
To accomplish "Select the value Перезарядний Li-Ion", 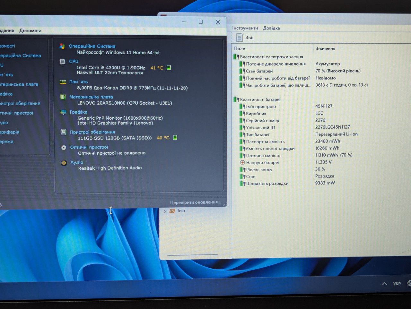I will (337, 134).
